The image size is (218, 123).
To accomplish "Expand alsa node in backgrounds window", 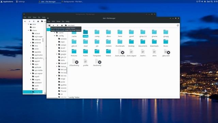I will coord(31,45).
